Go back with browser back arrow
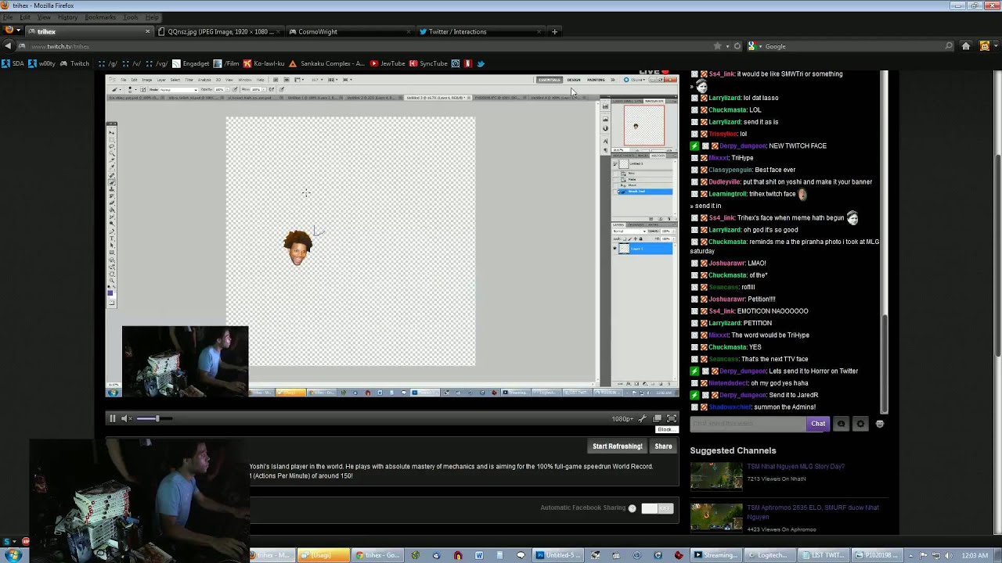 click(x=8, y=46)
